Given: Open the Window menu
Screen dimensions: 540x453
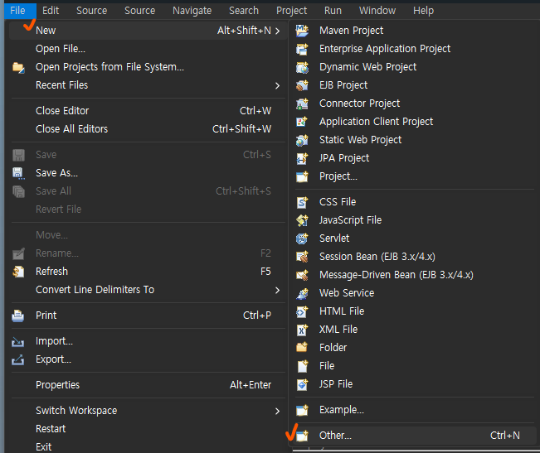Looking at the screenshot, I should pos(377,11).
